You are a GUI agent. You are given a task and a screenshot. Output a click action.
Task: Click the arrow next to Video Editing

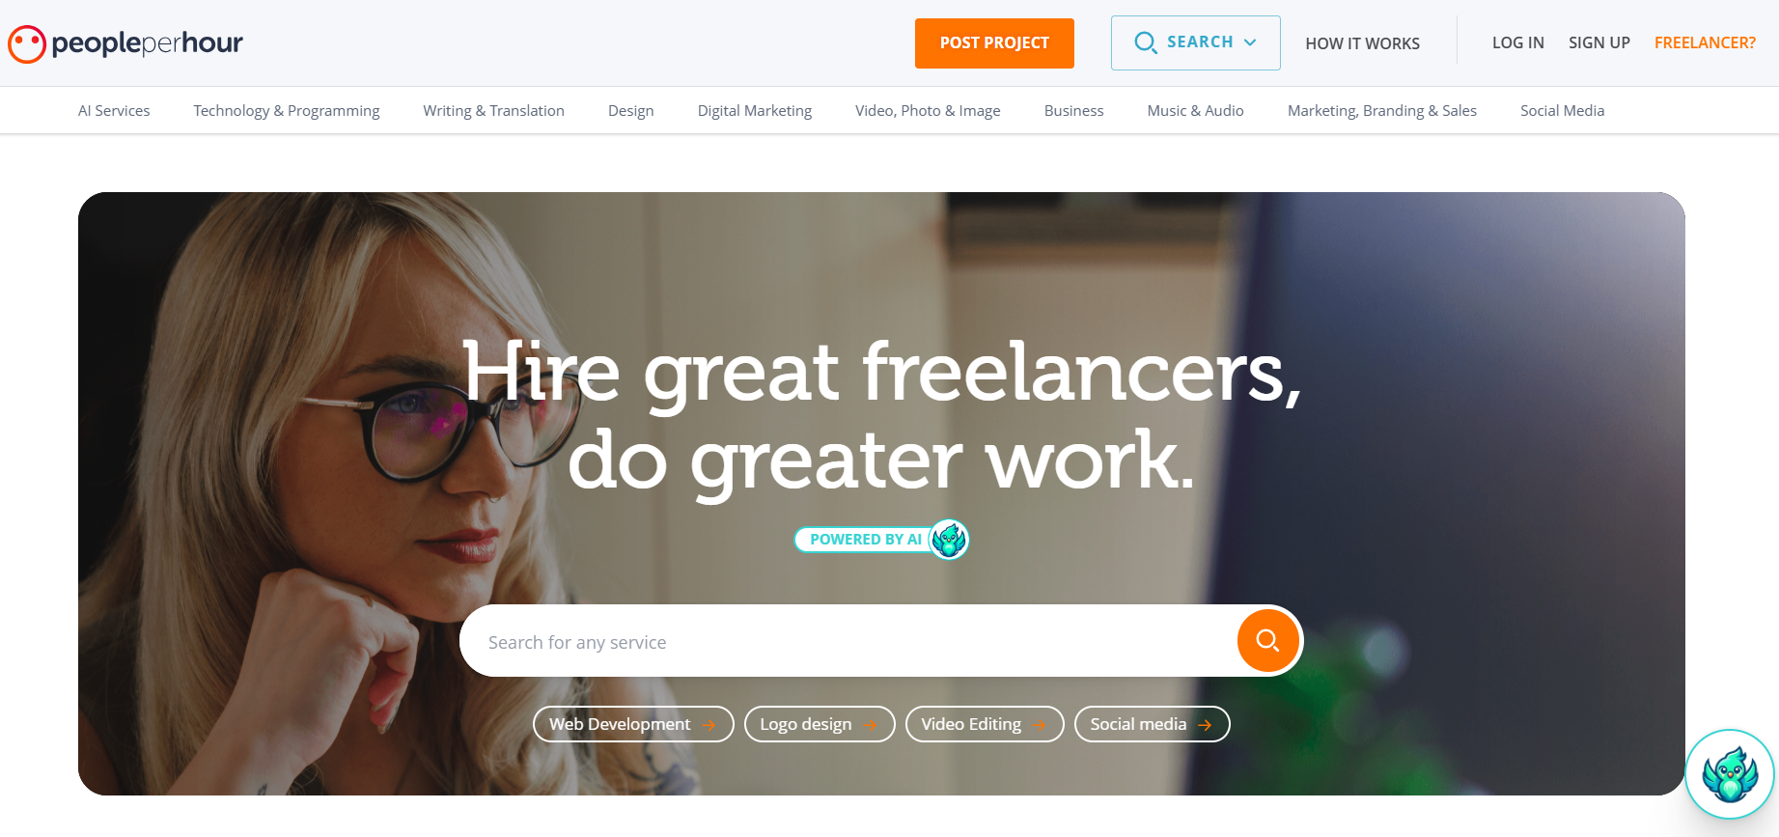1040,725
